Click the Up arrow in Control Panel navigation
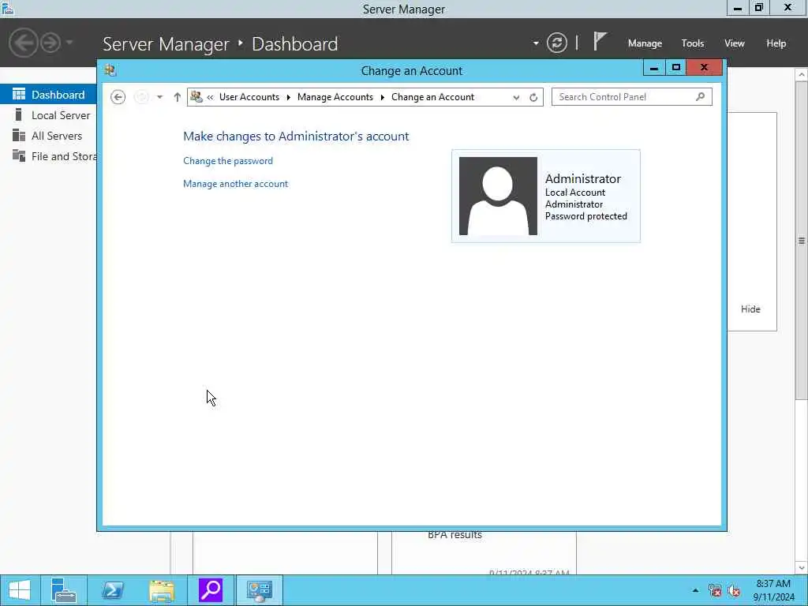 pyautogui.click(x=178, y=97)
